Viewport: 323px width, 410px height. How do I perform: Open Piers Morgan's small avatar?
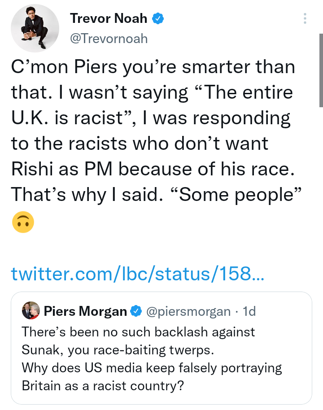[31, 311]
